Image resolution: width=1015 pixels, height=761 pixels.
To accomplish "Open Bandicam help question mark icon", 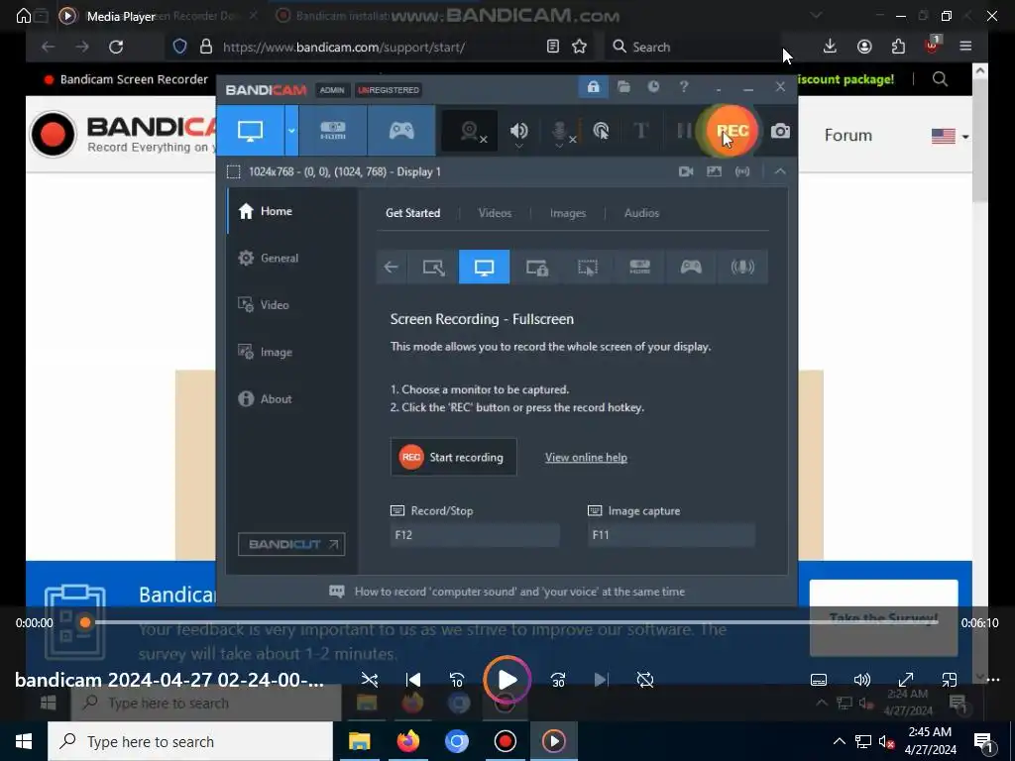I will (x=684, y=87).
